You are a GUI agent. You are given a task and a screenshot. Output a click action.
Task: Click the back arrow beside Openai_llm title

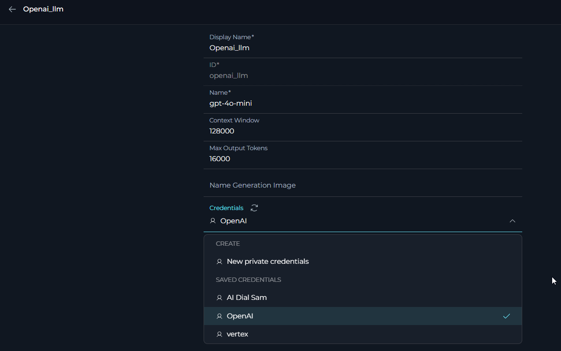[12, 9]
